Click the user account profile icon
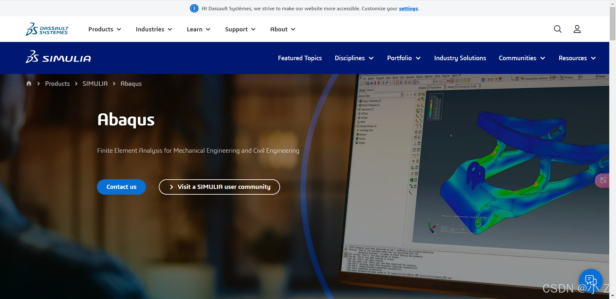This screenshot has width=616, height=299. pos(577,29)
